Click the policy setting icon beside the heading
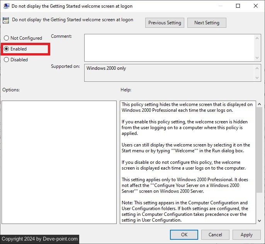This screenshot has height=244, width=265. [6, 20]
